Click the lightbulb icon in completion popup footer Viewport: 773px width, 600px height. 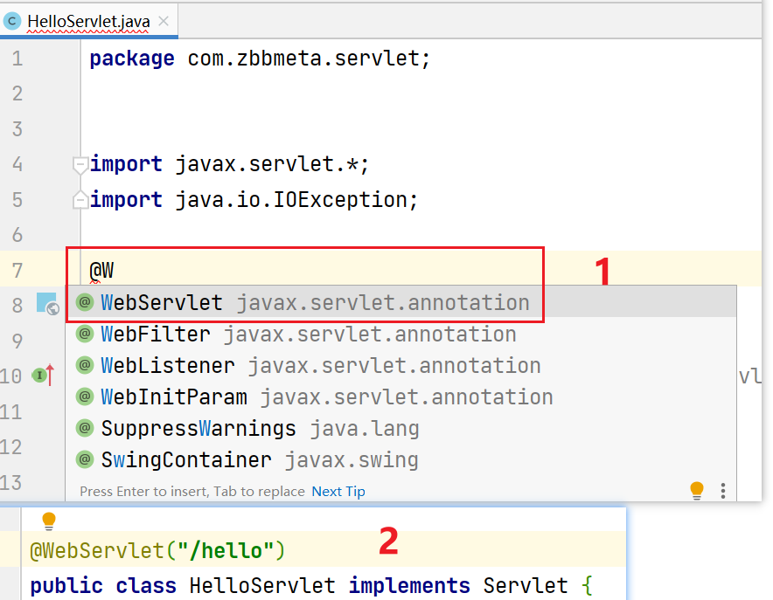(x=696, y=490)
